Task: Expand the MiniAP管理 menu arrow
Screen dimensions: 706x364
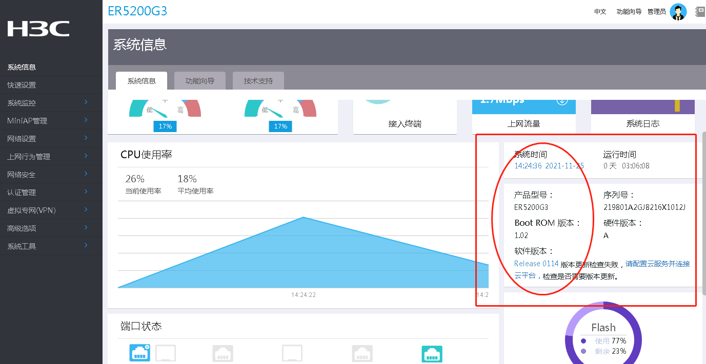Action: (86, 120)
